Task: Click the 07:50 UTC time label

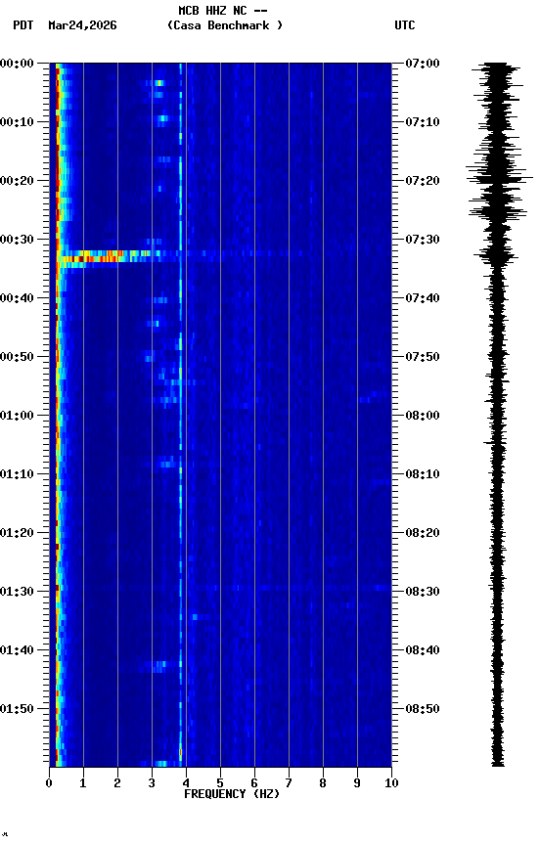Action: (423, 357)
